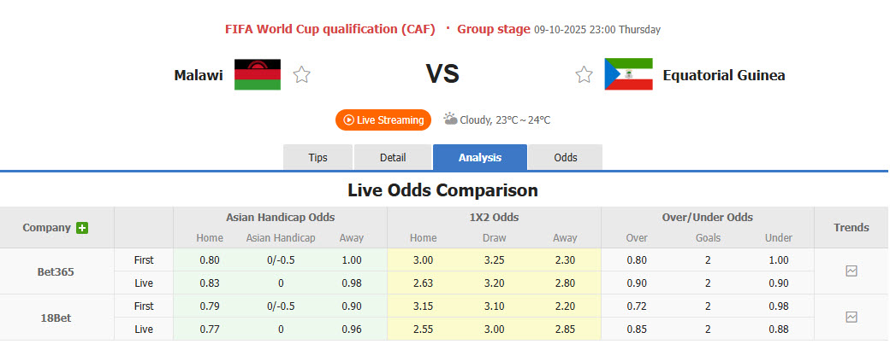
Task: Open Bet365 odds trends chart icon
Action: click(851, 271)
